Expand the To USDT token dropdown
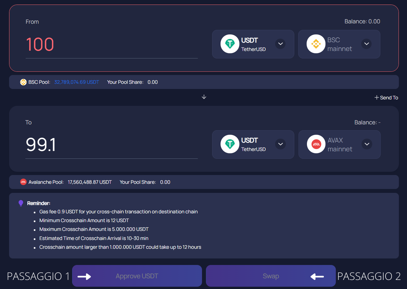 [x=281, y=144]
